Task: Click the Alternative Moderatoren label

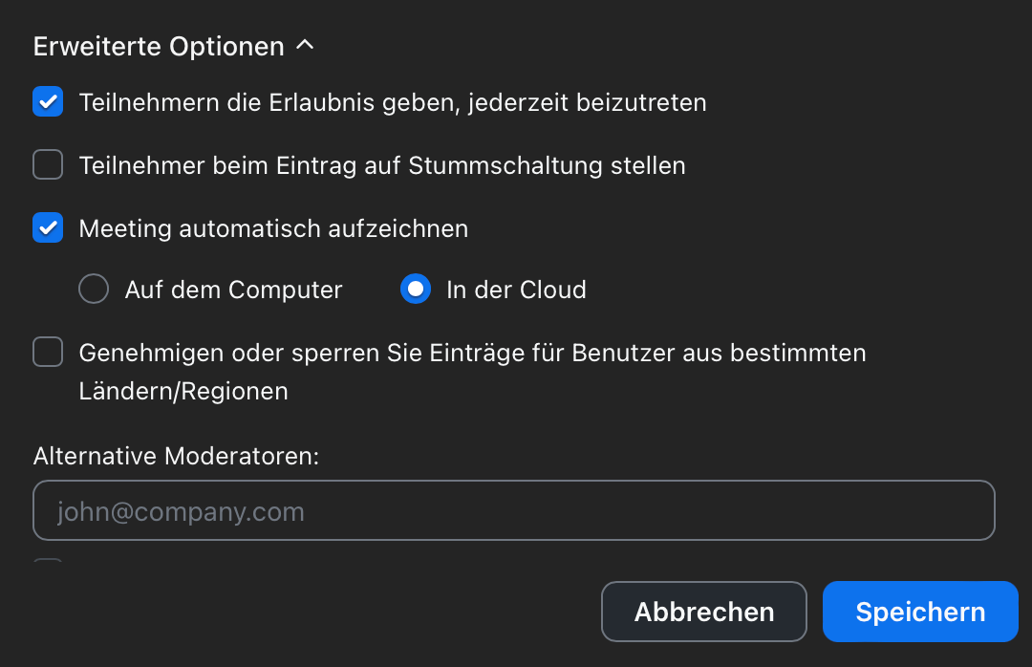Action: click(x=177, y=456)
